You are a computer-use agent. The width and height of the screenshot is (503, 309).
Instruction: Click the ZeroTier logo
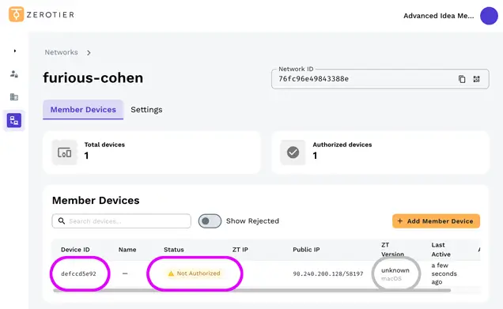pyautogui.click(x=41, y=14)
